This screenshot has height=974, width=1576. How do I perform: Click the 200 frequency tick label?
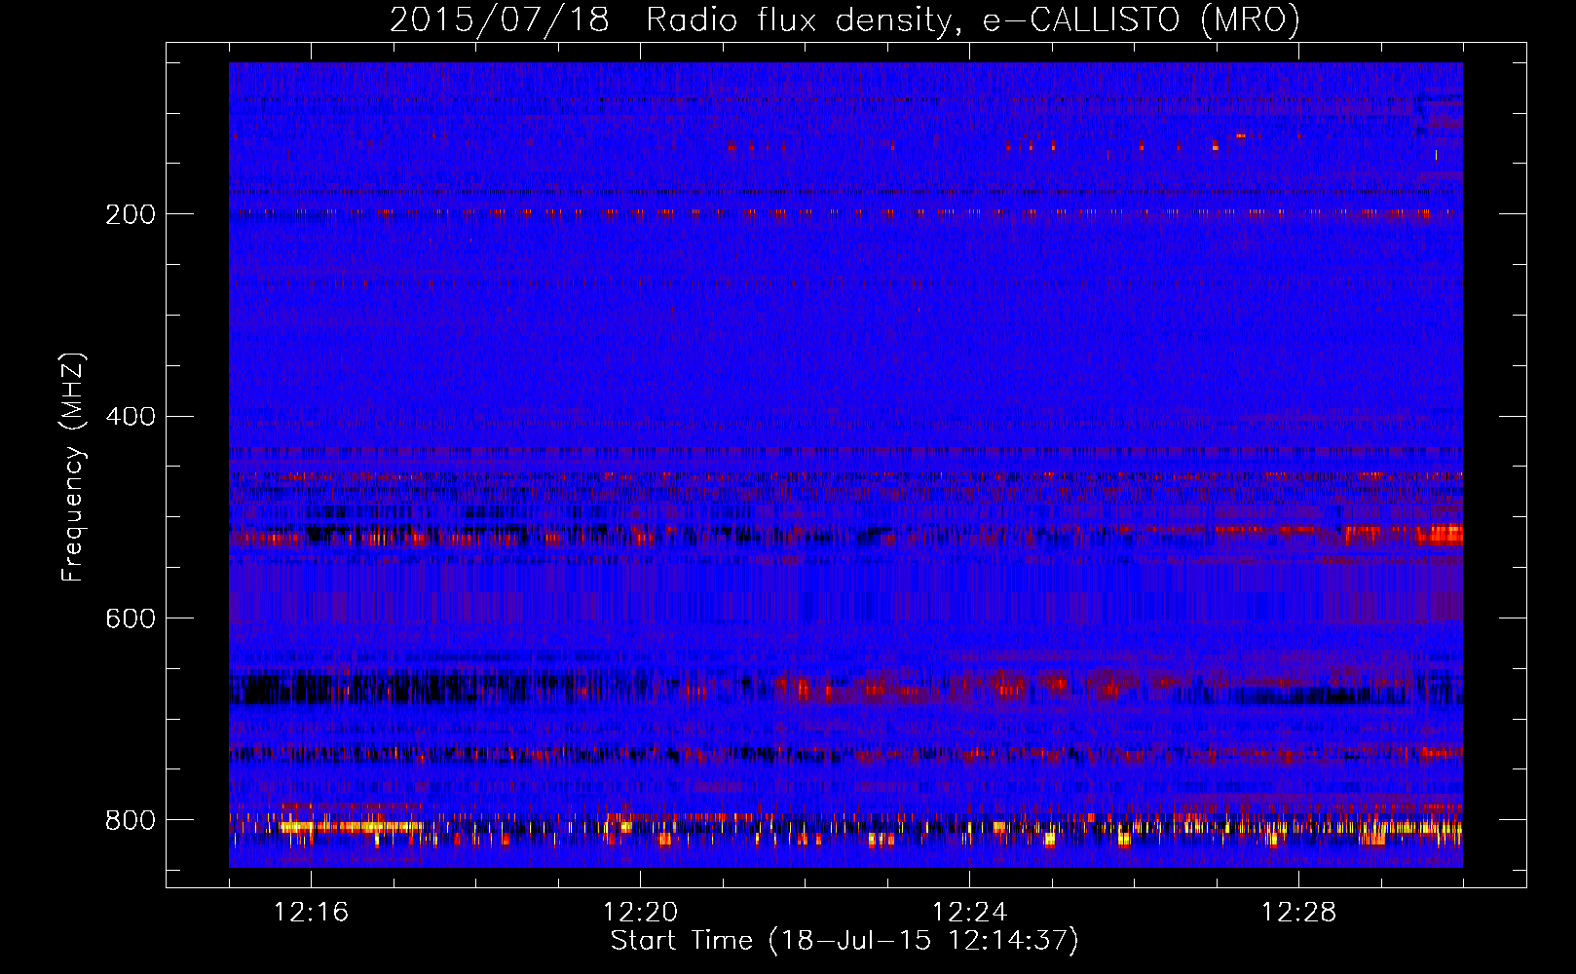point(130,214)
